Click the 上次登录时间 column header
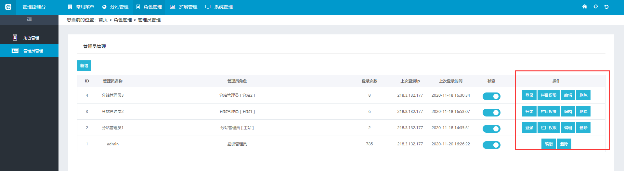The height and width of the screenshot is (171, 624). pyautogui.click(x=451, y=81)
